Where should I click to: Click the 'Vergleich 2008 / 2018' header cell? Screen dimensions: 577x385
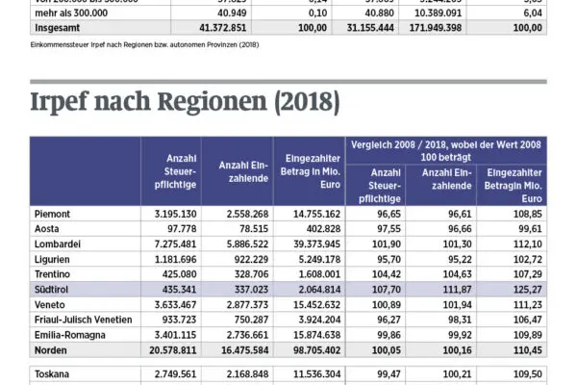445,147
